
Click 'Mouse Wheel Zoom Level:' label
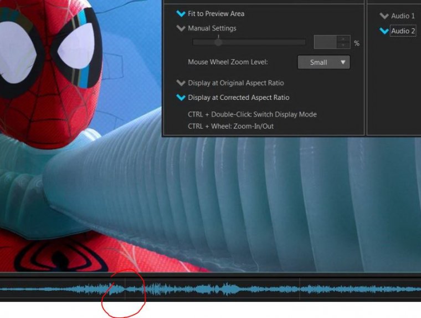click(228, 62)
